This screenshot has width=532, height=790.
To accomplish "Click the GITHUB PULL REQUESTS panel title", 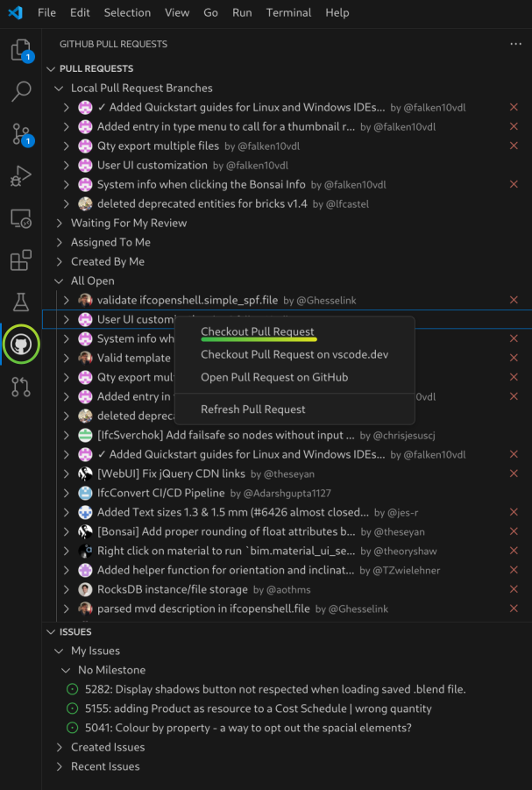I will tap(113, 45).
